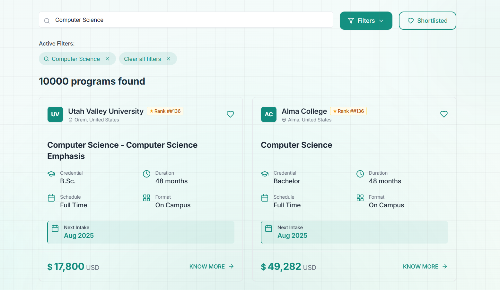Clear all filters
Image resolution: width=500 pixels, height=290 pixels.
click(x=148, y=59)
